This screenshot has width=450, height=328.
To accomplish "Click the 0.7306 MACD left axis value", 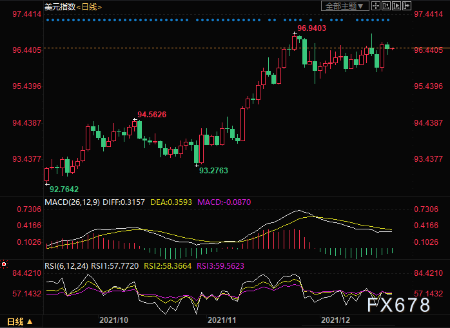I will click(29, 209).
